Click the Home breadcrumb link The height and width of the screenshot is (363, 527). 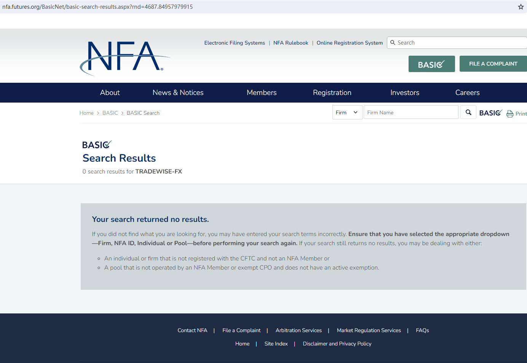click(x=86, y=113)
